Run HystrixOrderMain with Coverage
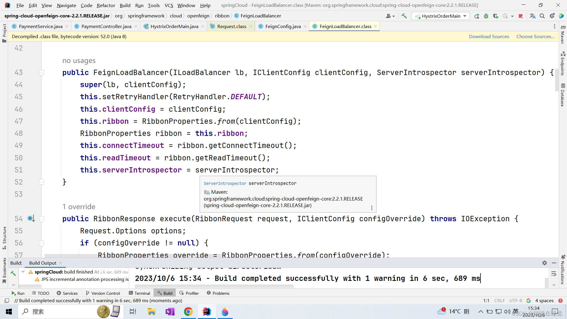Viewport: 567px width, 319px height. click(x=496, y=16)
